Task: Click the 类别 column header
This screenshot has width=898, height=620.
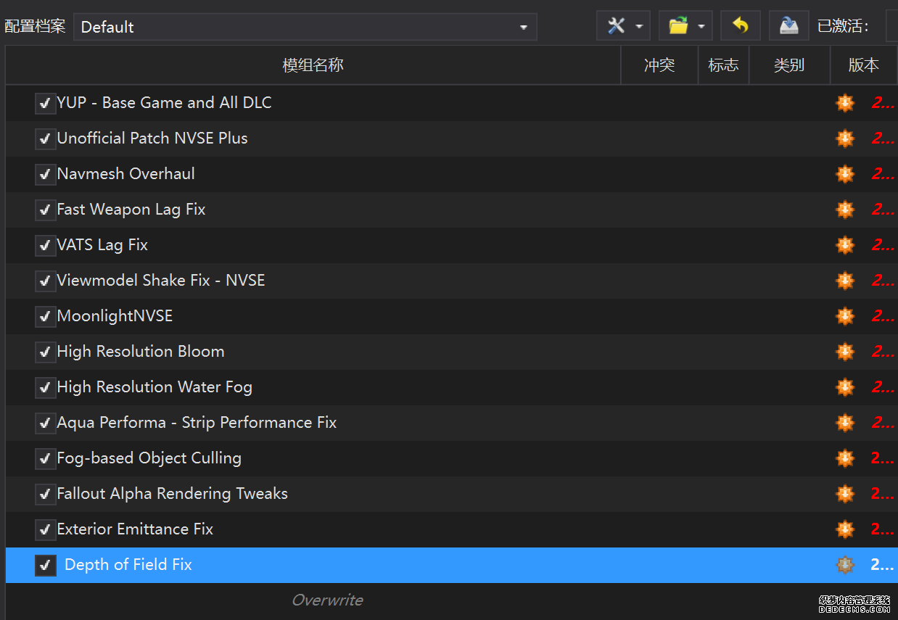Action: tap(788, 65)
